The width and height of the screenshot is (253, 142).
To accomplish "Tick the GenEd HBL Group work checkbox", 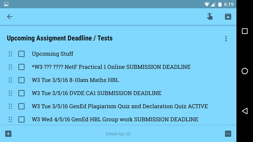I will (x=21, y=119).
